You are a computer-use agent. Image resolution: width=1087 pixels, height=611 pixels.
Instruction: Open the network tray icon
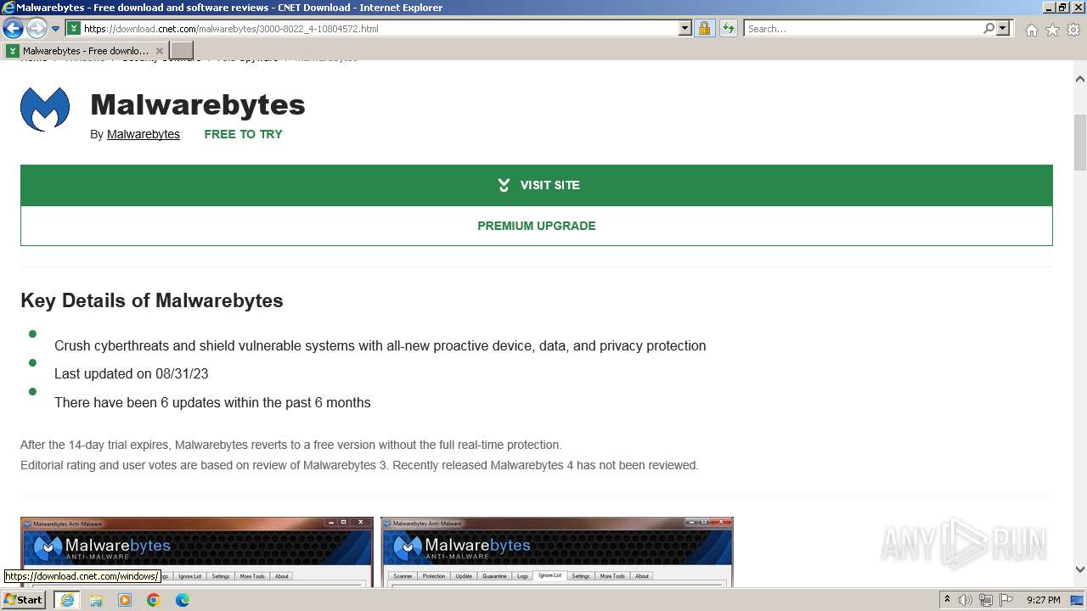[x=986, y=600]
